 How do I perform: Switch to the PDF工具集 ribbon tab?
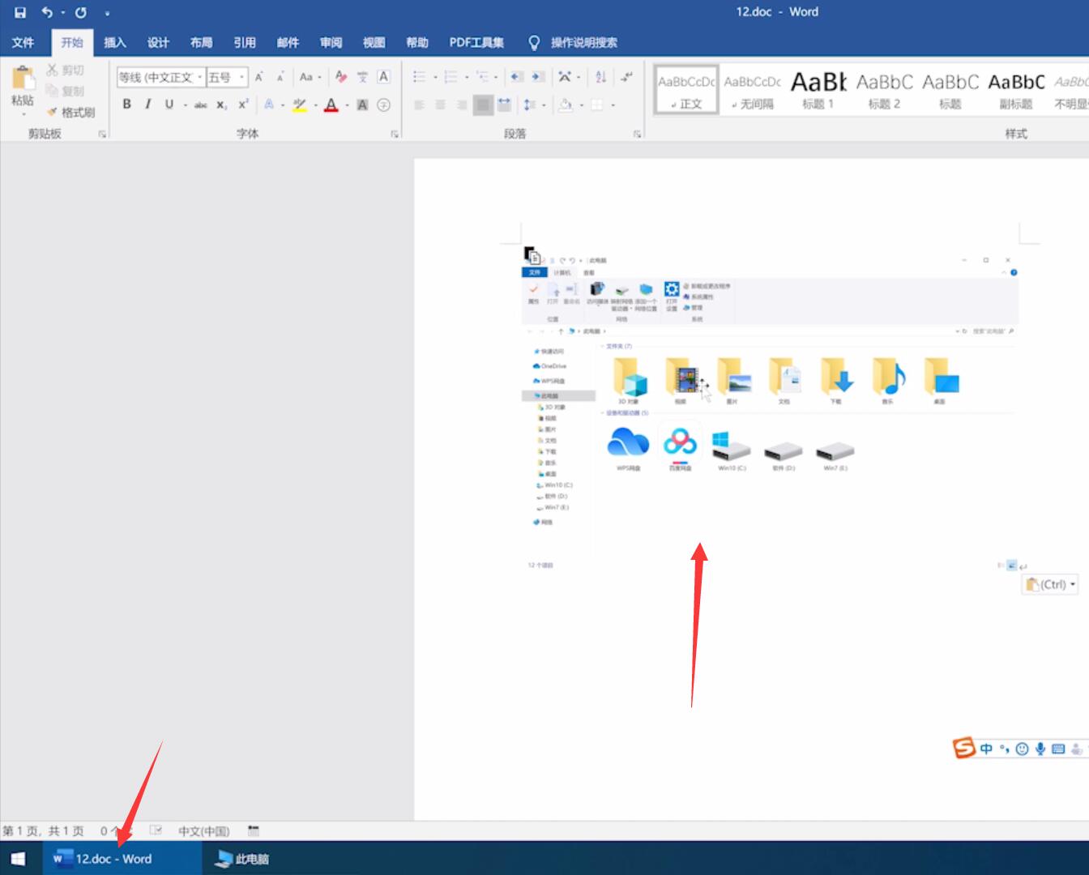pyautogui.click(x=476, y=42)
